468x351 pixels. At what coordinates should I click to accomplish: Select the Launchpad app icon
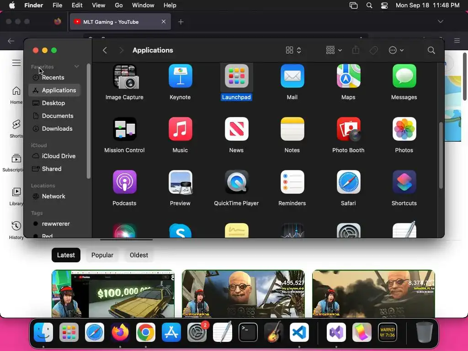[x=236, y=76]
